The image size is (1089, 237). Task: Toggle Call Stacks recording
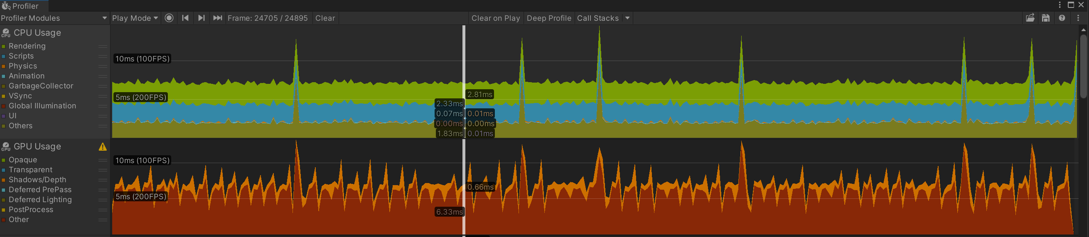[598, 18]
